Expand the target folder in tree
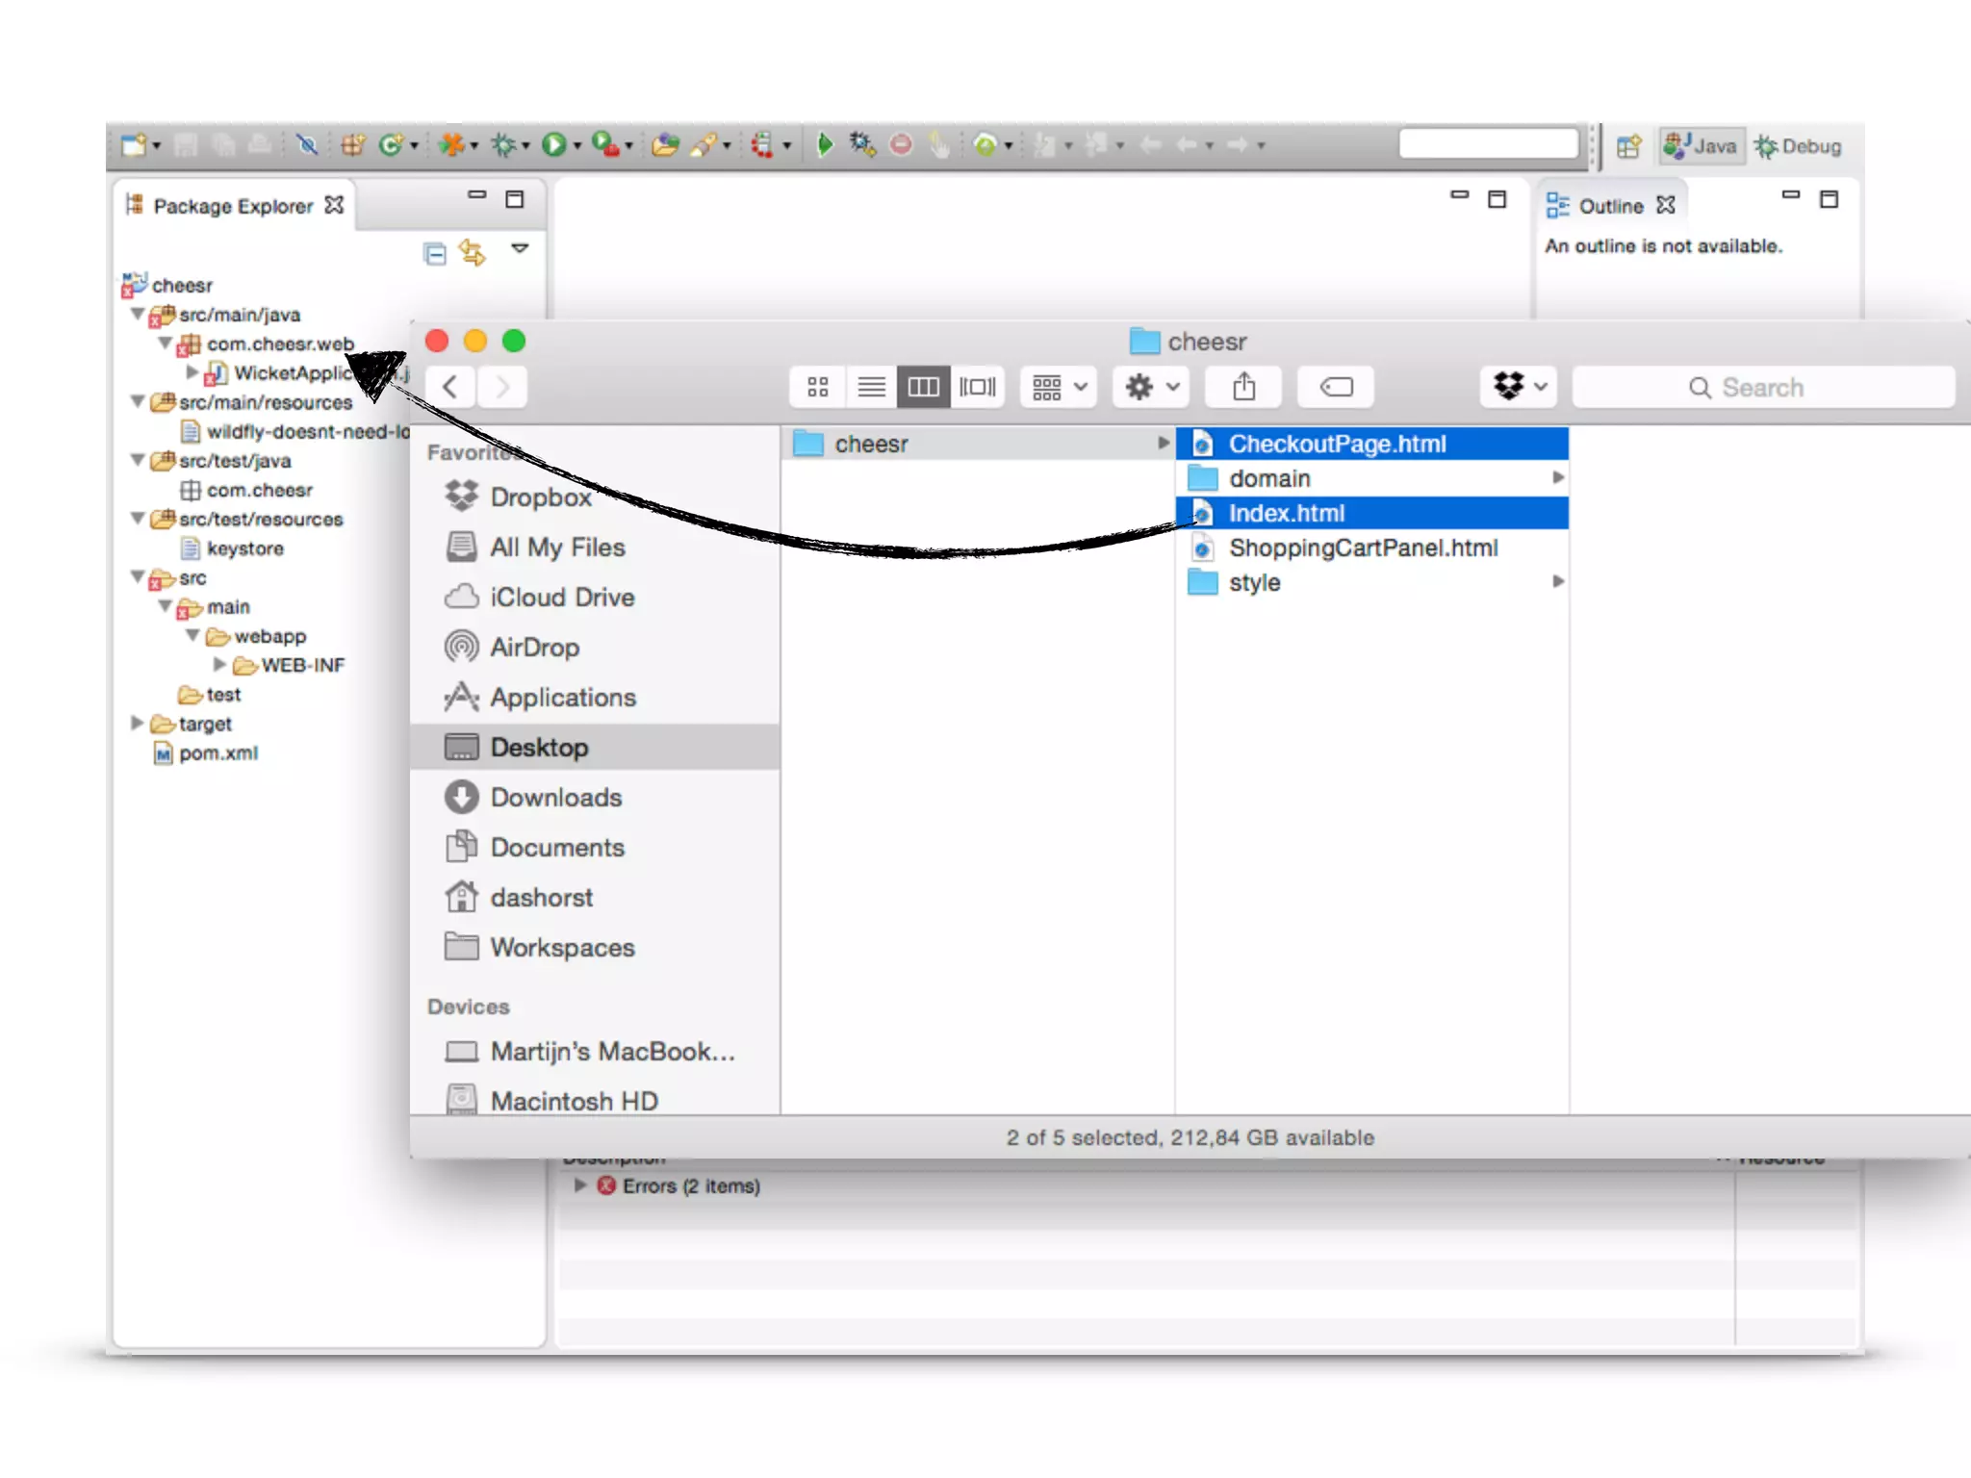1971x1478 pixels. 137,723
